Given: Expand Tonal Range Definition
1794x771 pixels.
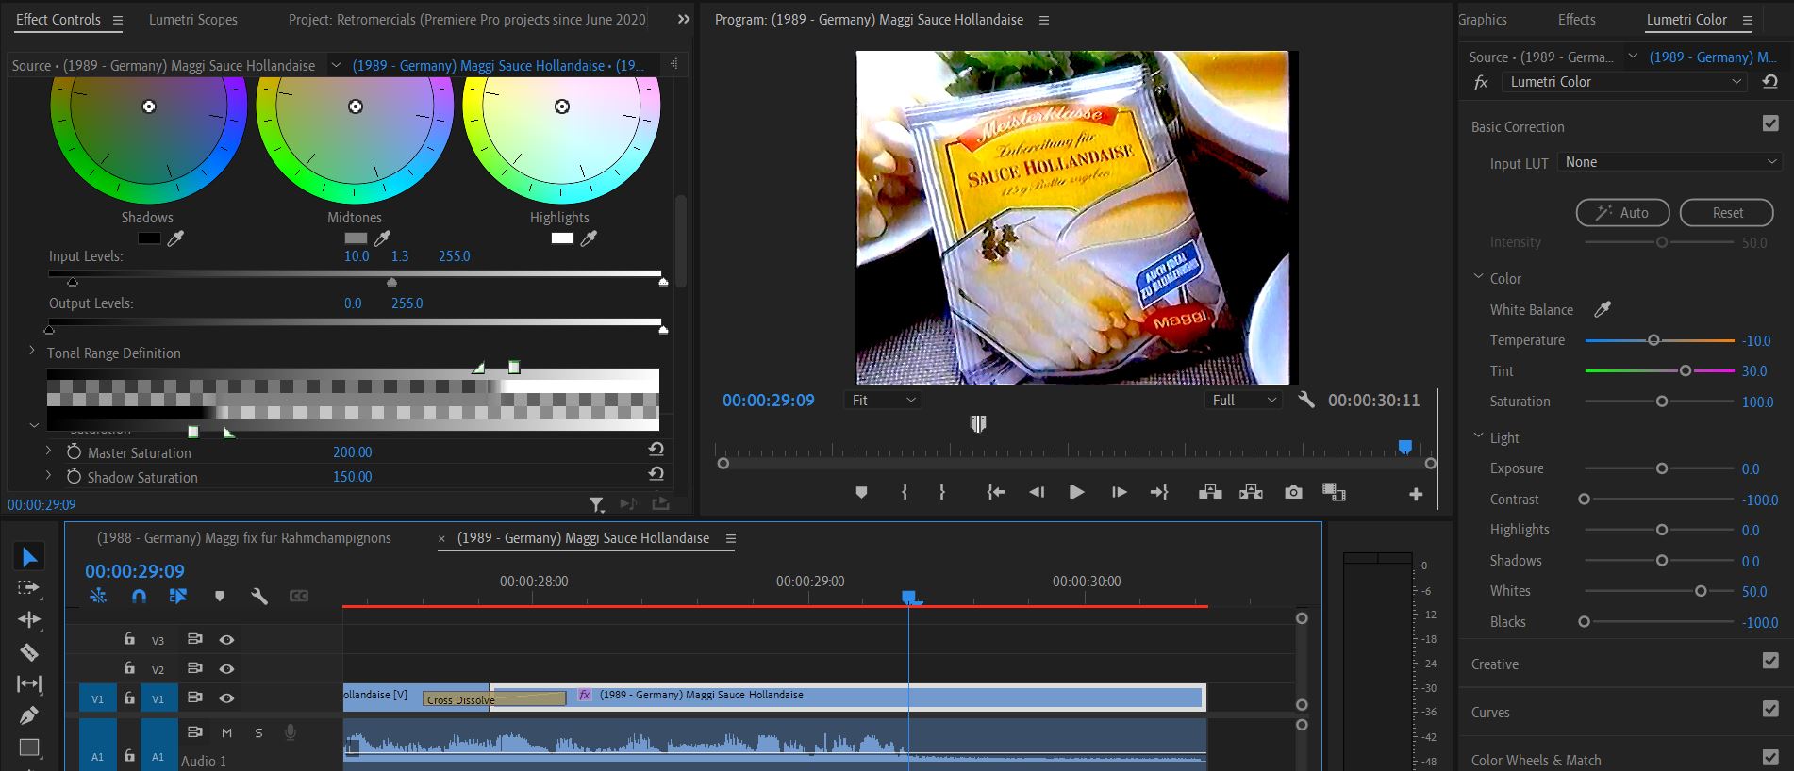Looking at the screenshot, I should point(31,351).
